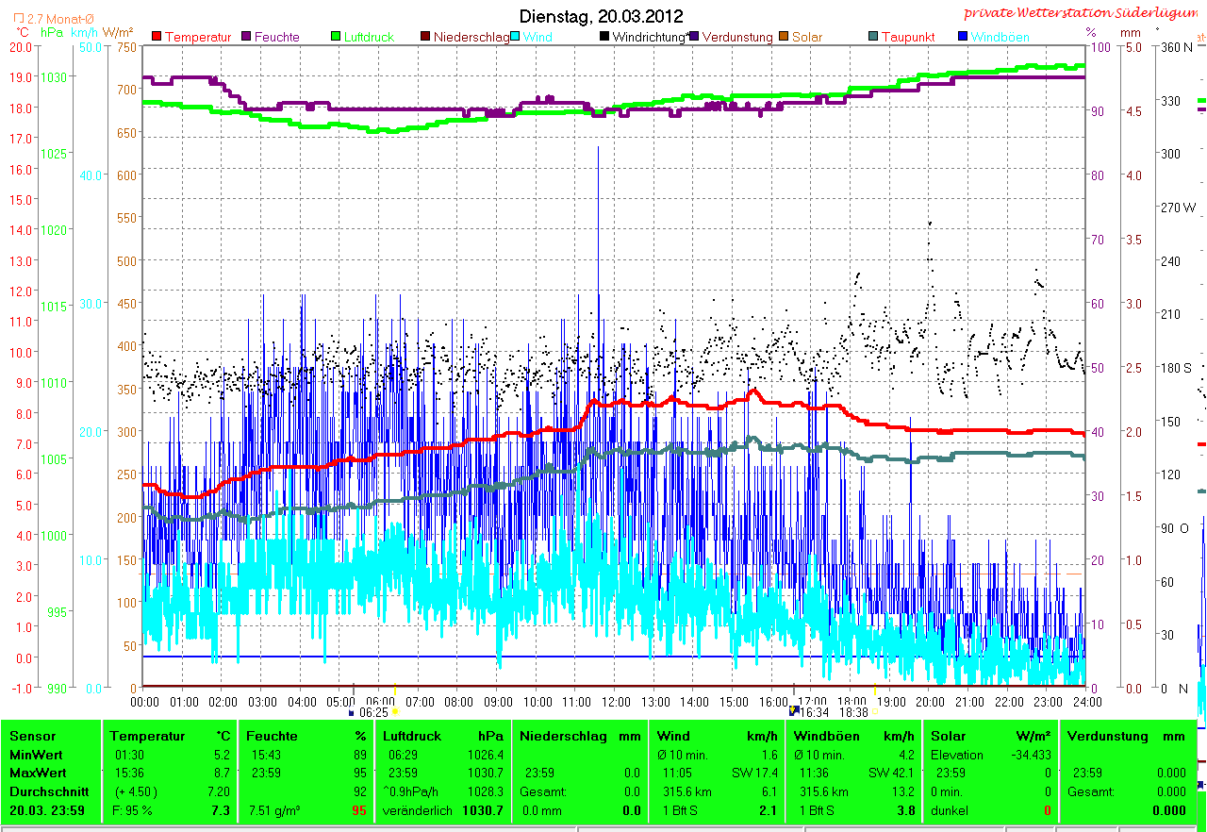This screenshot has width=1207, height=832.
Task: Click the purple Feuchte legend square
Action: [x=248, y=37]
